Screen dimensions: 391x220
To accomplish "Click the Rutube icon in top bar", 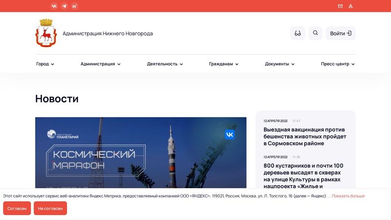I will coord(75,6).
